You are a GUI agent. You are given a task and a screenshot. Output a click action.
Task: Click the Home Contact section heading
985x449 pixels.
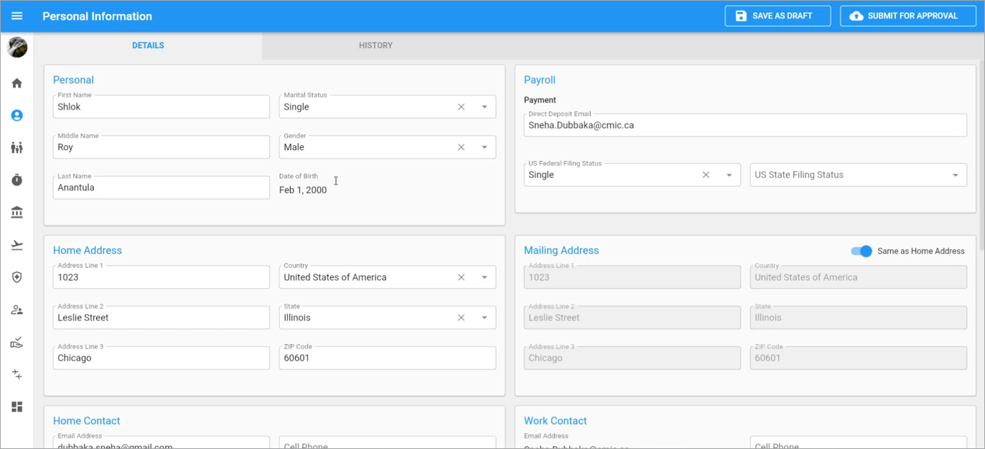point(87,421)
